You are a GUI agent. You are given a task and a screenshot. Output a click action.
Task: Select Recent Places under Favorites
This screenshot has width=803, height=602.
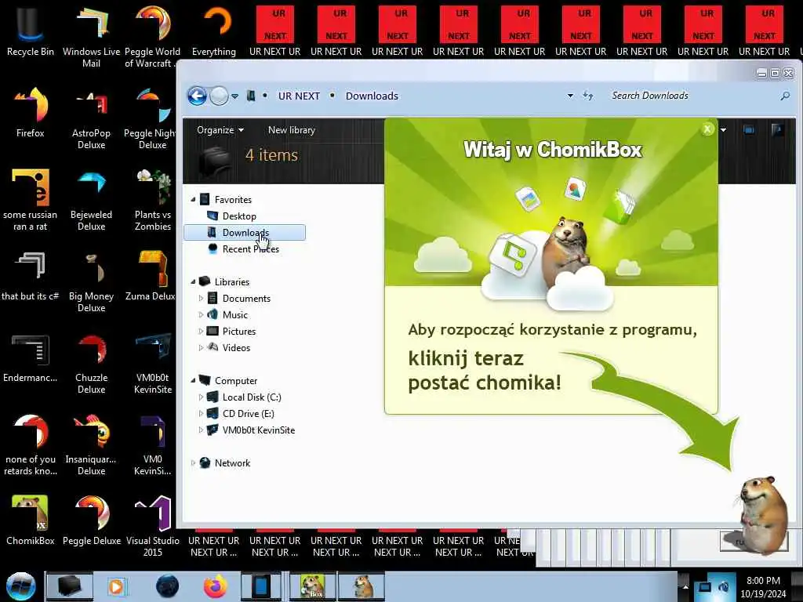[x=250, y=248]
